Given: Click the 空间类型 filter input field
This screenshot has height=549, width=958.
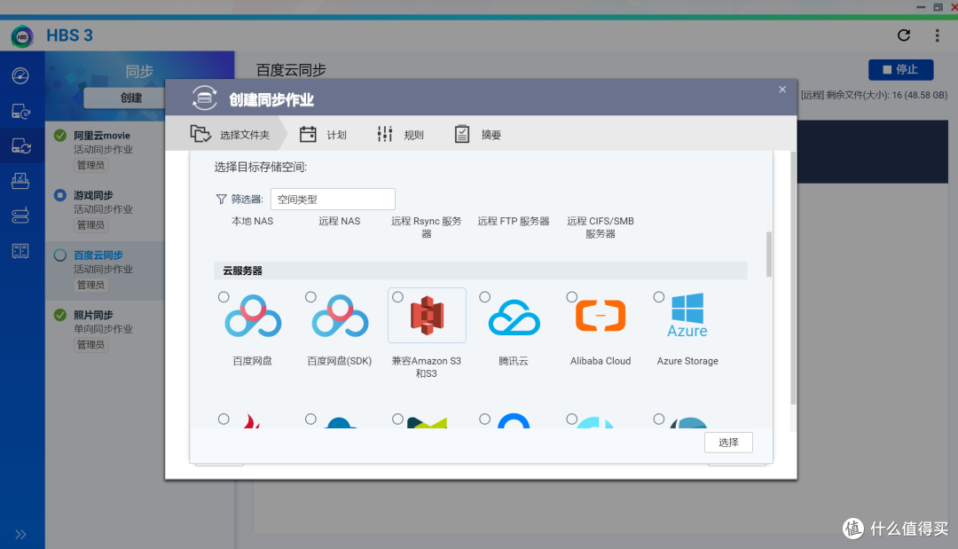Looking at the screenshot, I should [x=333, y=199].
